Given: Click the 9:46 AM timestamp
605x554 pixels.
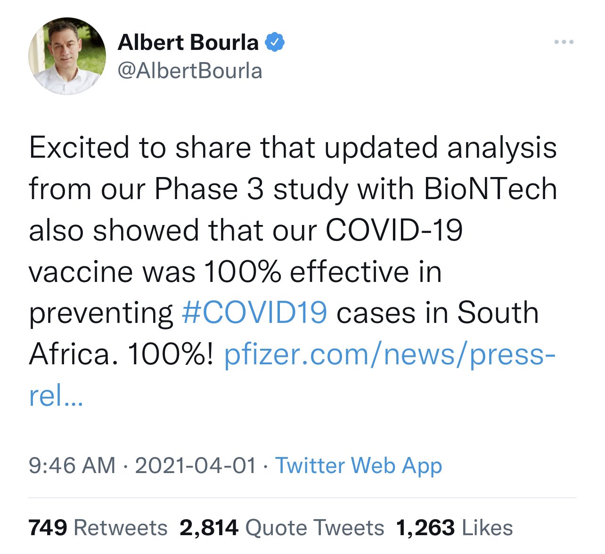Looking at the screenshot, I should [72, 466].
